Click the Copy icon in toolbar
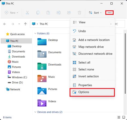This screenshot has height=120, width=127. pyautogui.click(x=38, y=13)
